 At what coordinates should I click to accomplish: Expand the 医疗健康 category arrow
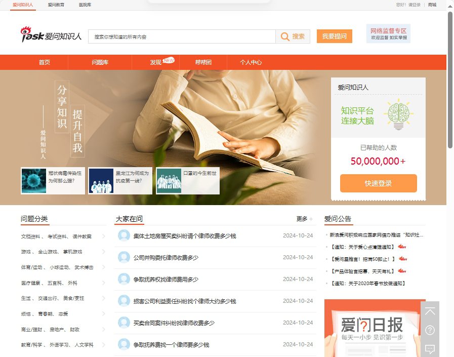point(104,283)
